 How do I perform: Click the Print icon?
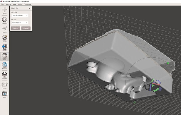click(x=4, y=94)
